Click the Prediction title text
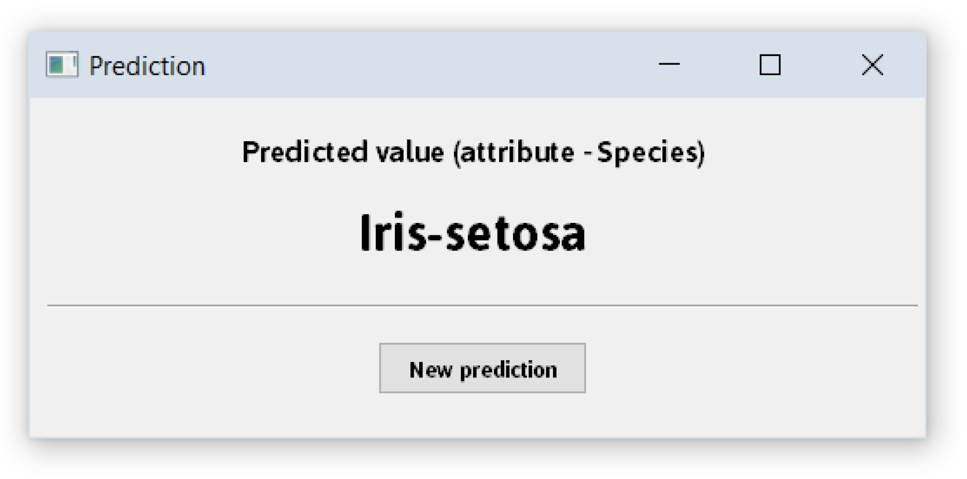The image size is (967, 479). click(x=147, y=66)
